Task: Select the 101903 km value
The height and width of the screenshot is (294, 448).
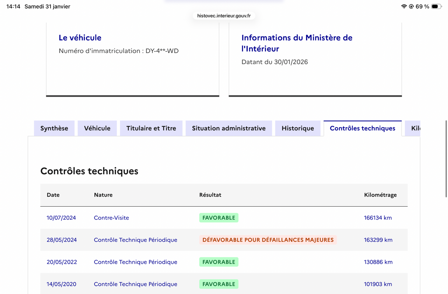Action: [378, 284]
